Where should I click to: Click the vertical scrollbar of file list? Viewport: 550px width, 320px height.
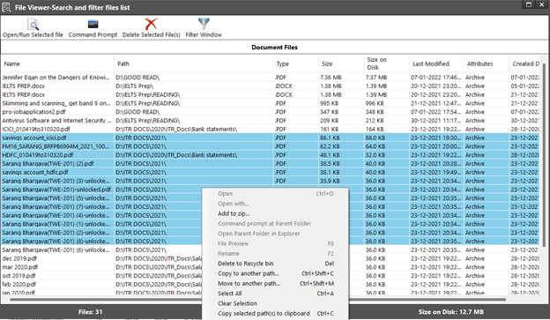coord(544,154)
